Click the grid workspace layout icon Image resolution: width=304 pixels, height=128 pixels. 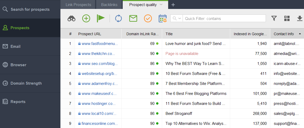pos(287,18)
